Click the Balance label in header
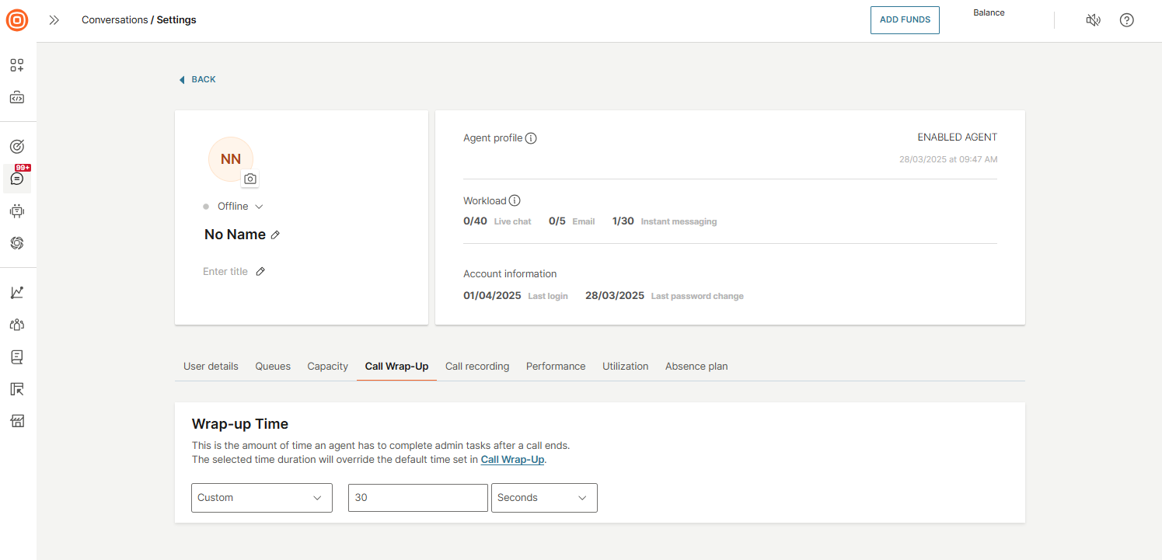 [x=989, y=12]
